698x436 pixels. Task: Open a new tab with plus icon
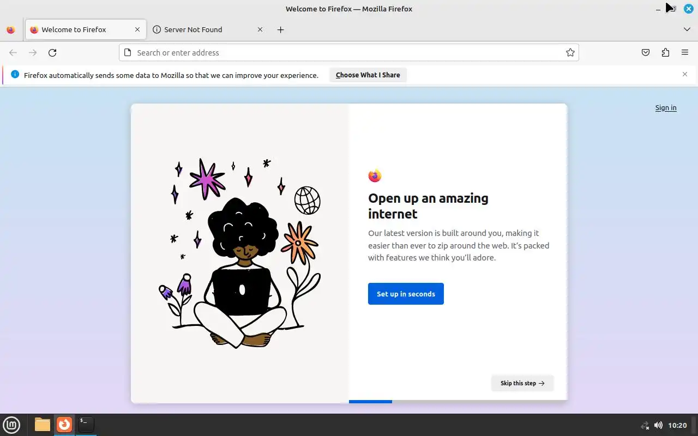[280, 30]
